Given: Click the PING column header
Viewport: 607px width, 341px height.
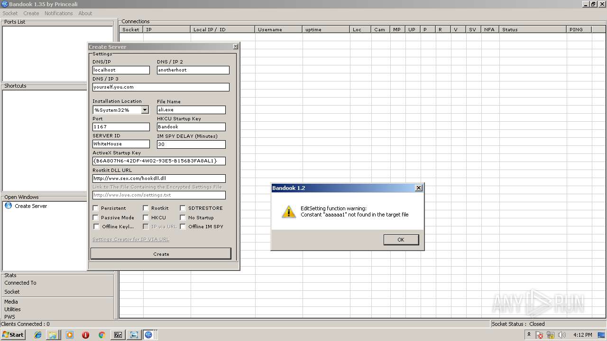Looking at the screenshot, I should 579,29.
